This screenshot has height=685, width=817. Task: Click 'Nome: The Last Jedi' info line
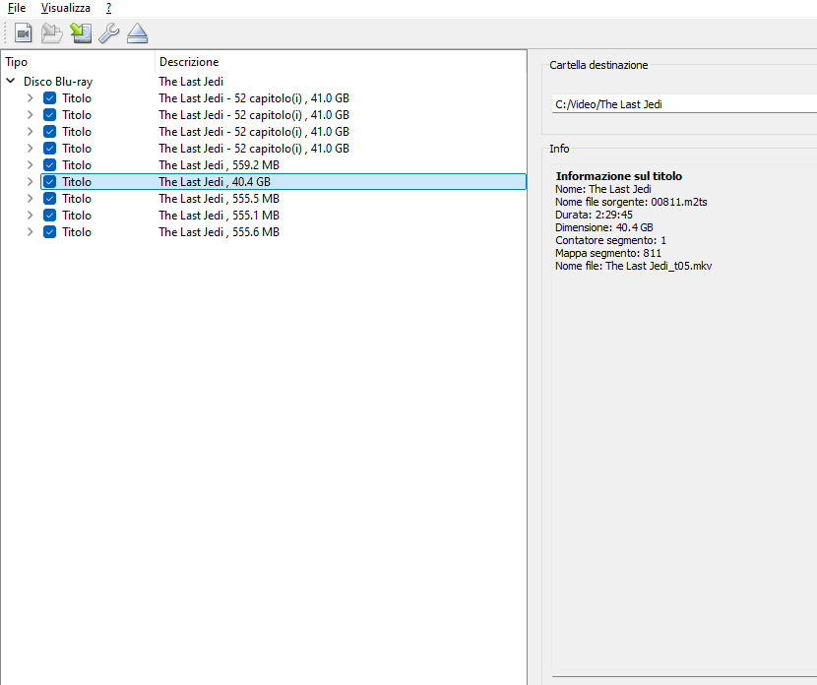[x=603, y=189]
